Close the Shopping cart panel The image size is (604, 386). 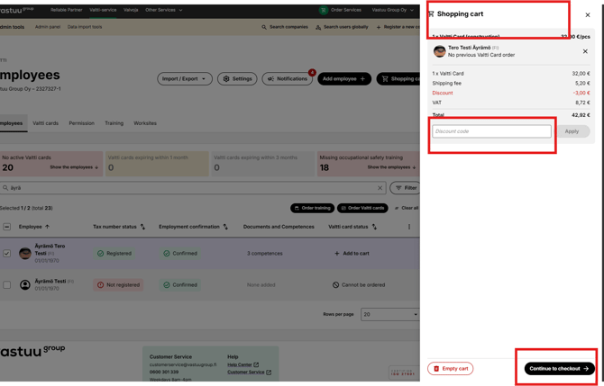coord(588,15)
